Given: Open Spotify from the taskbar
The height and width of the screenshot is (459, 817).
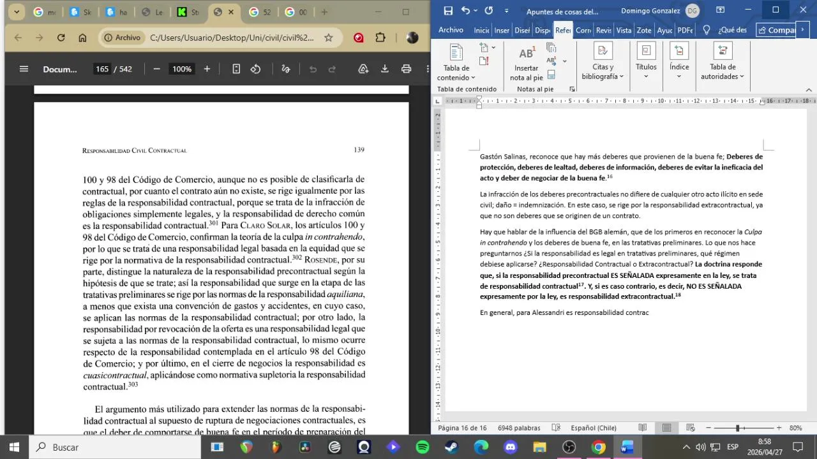Looking at the screenshot, I should 422,447.
